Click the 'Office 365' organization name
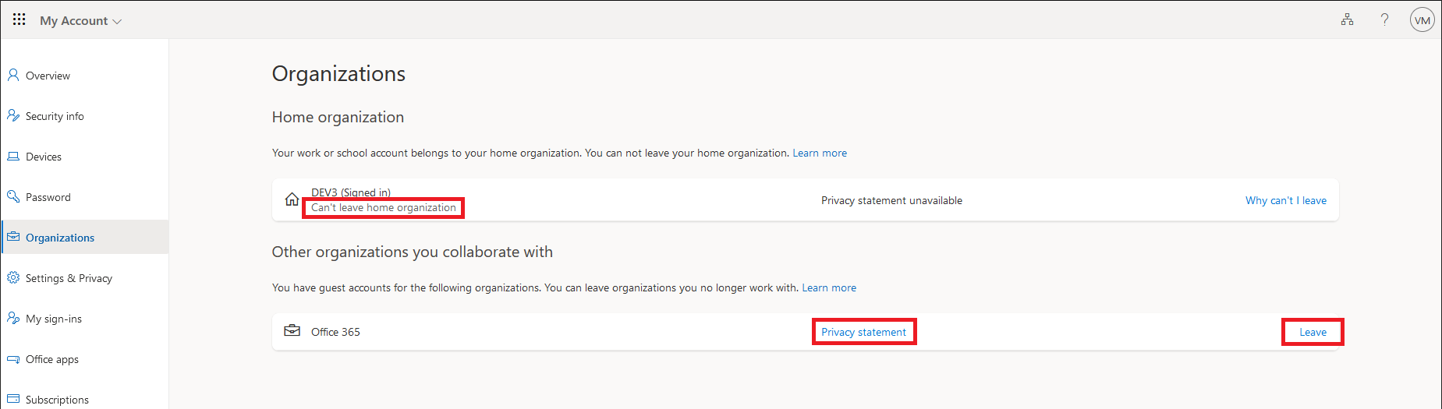 (x=335, y=333)
